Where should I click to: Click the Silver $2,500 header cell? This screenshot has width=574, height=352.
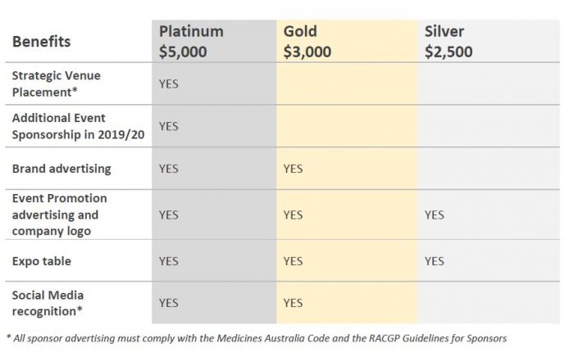pyautogui.click(x=449, y=42)
